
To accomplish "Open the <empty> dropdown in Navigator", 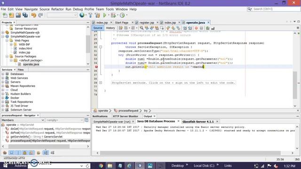I will click(x=65, y=120).
